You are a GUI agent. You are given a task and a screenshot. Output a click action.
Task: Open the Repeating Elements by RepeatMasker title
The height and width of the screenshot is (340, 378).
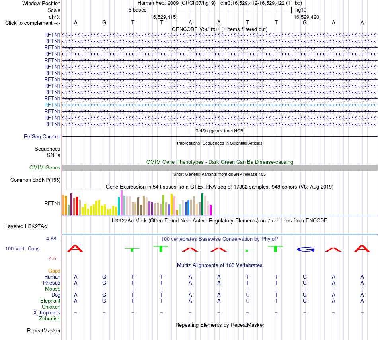coord(220,325)
